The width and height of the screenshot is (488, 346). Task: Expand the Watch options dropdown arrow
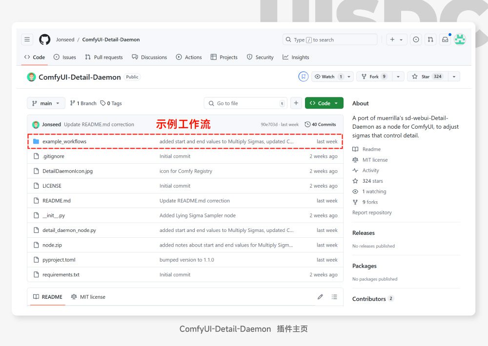[x=349, y=77]
